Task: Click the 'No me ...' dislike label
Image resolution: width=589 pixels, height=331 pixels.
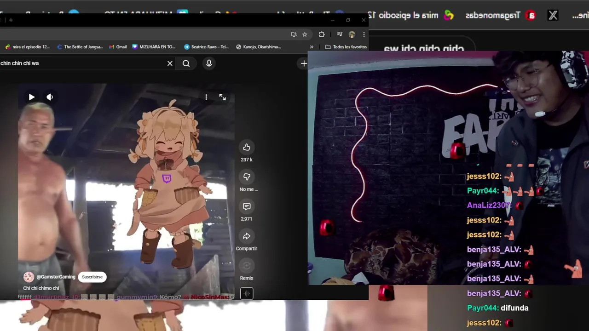Action: click(248, 189)
